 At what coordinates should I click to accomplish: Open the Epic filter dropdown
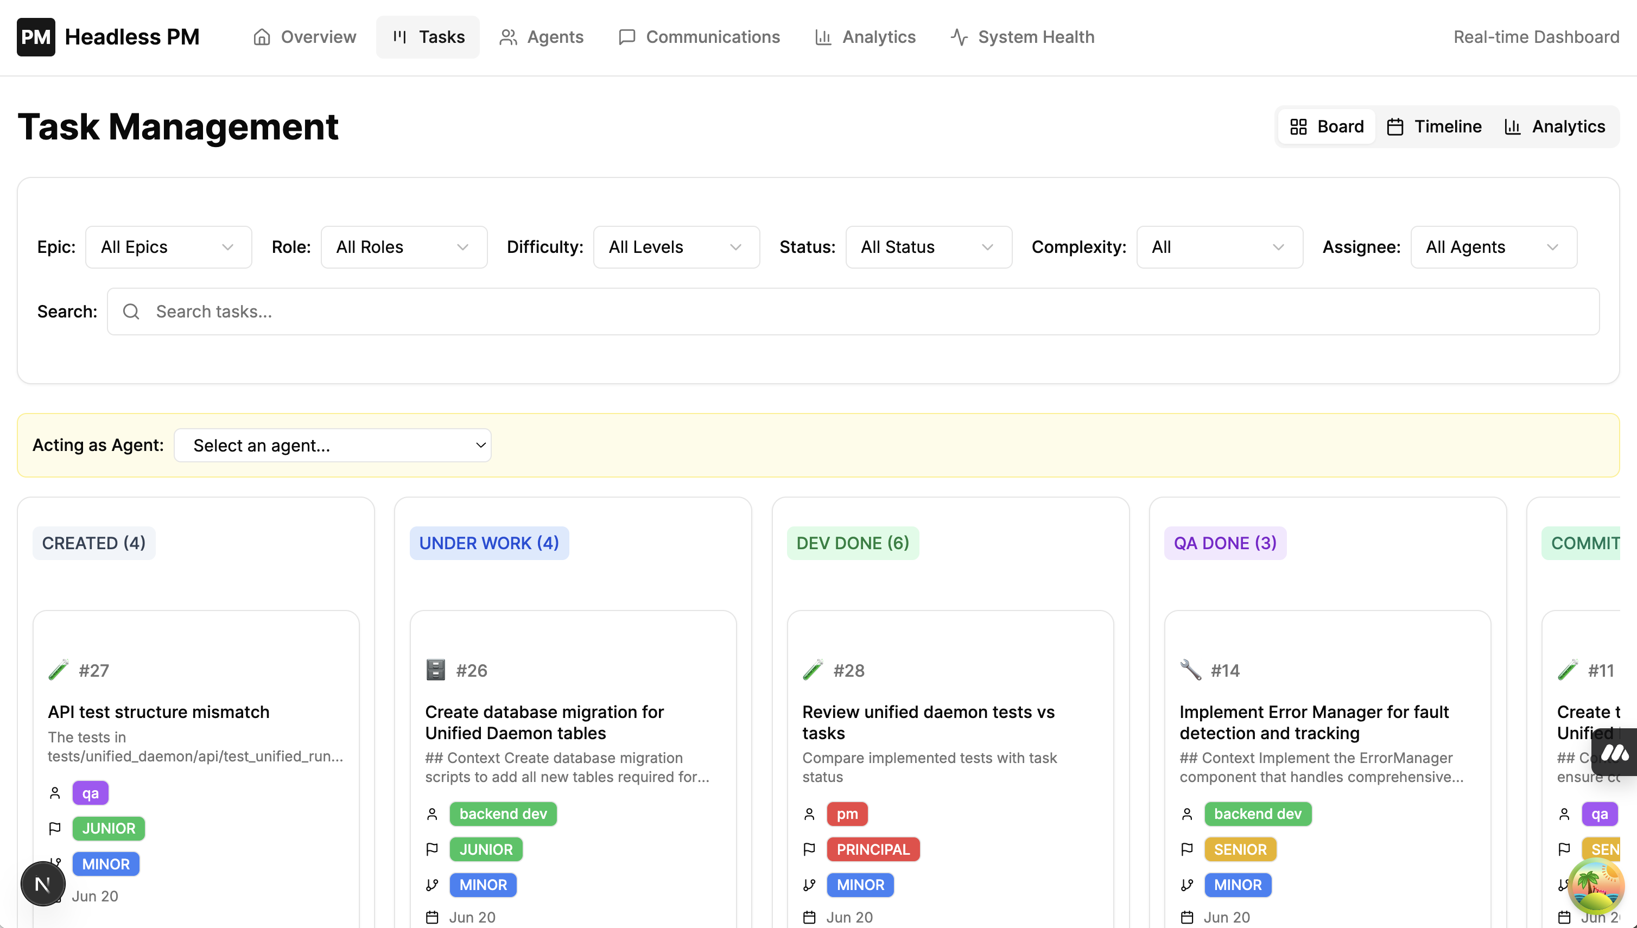pyautogui.click(x=168, y=247)
